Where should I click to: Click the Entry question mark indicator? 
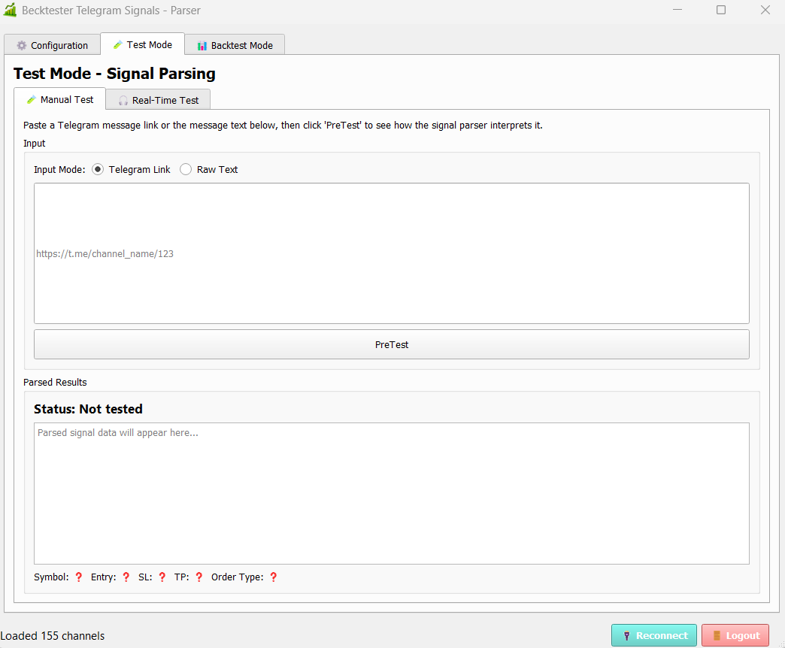click(x=126, y=577)
